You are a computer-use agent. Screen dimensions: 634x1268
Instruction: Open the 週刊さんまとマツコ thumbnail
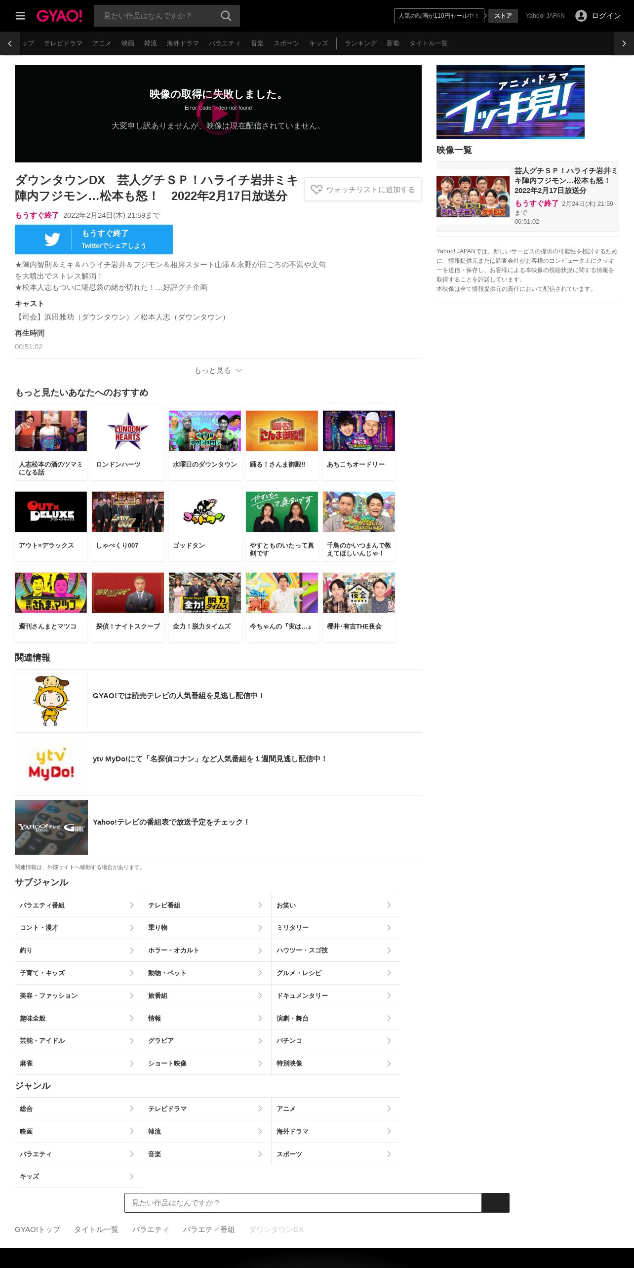(x=51, y=593)
